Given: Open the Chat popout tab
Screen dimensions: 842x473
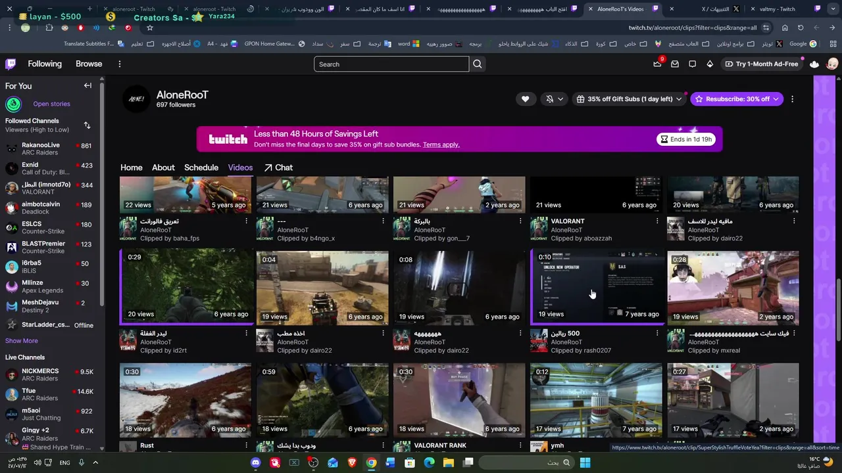Looking at the screenshot, I should [278, 168].
